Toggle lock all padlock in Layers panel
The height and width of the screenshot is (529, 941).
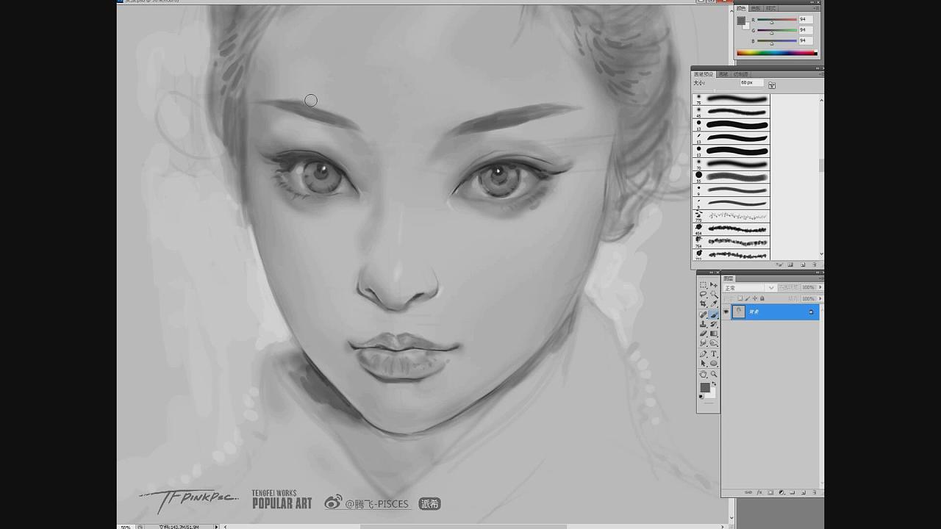click(x=762, y=298)
